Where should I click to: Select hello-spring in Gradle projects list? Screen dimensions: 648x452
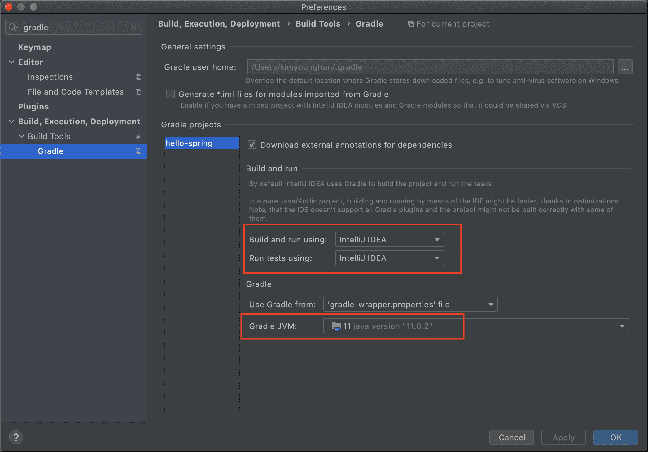point(202,143)
